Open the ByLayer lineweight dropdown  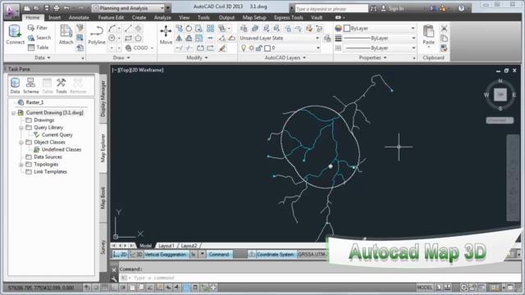click(380, 39)
